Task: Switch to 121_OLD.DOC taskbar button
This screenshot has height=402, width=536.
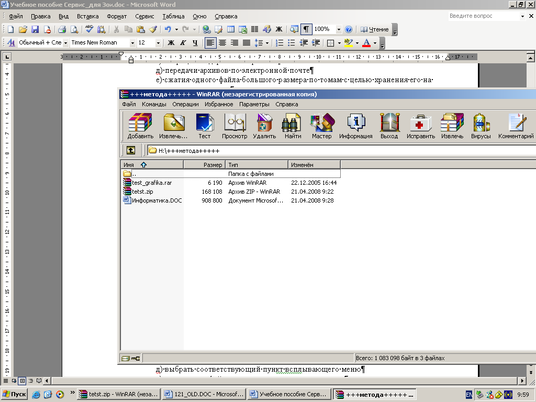Action: [x=204, y=394]
